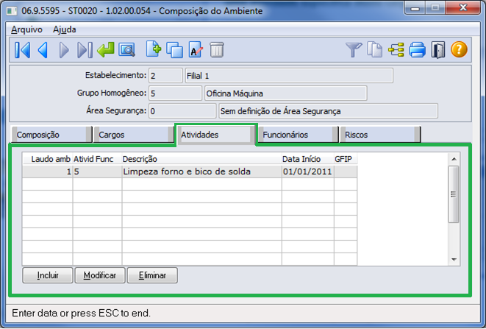This screenshot has height=329, width=486.
Task: Click the Eliminar button
Action: click(x=152, y=275)
